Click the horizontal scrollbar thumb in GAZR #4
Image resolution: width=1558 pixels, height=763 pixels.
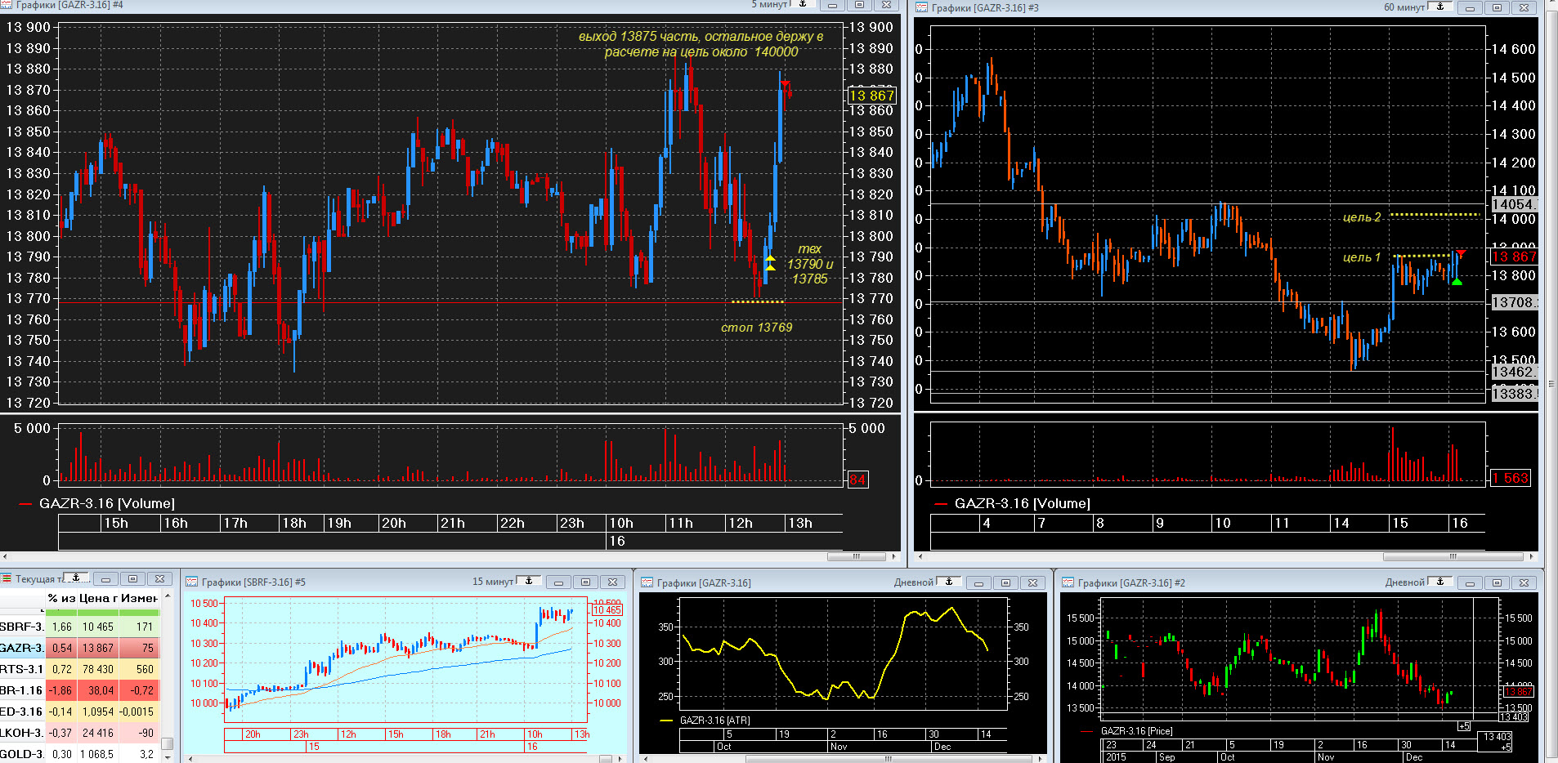pos(856,556)
